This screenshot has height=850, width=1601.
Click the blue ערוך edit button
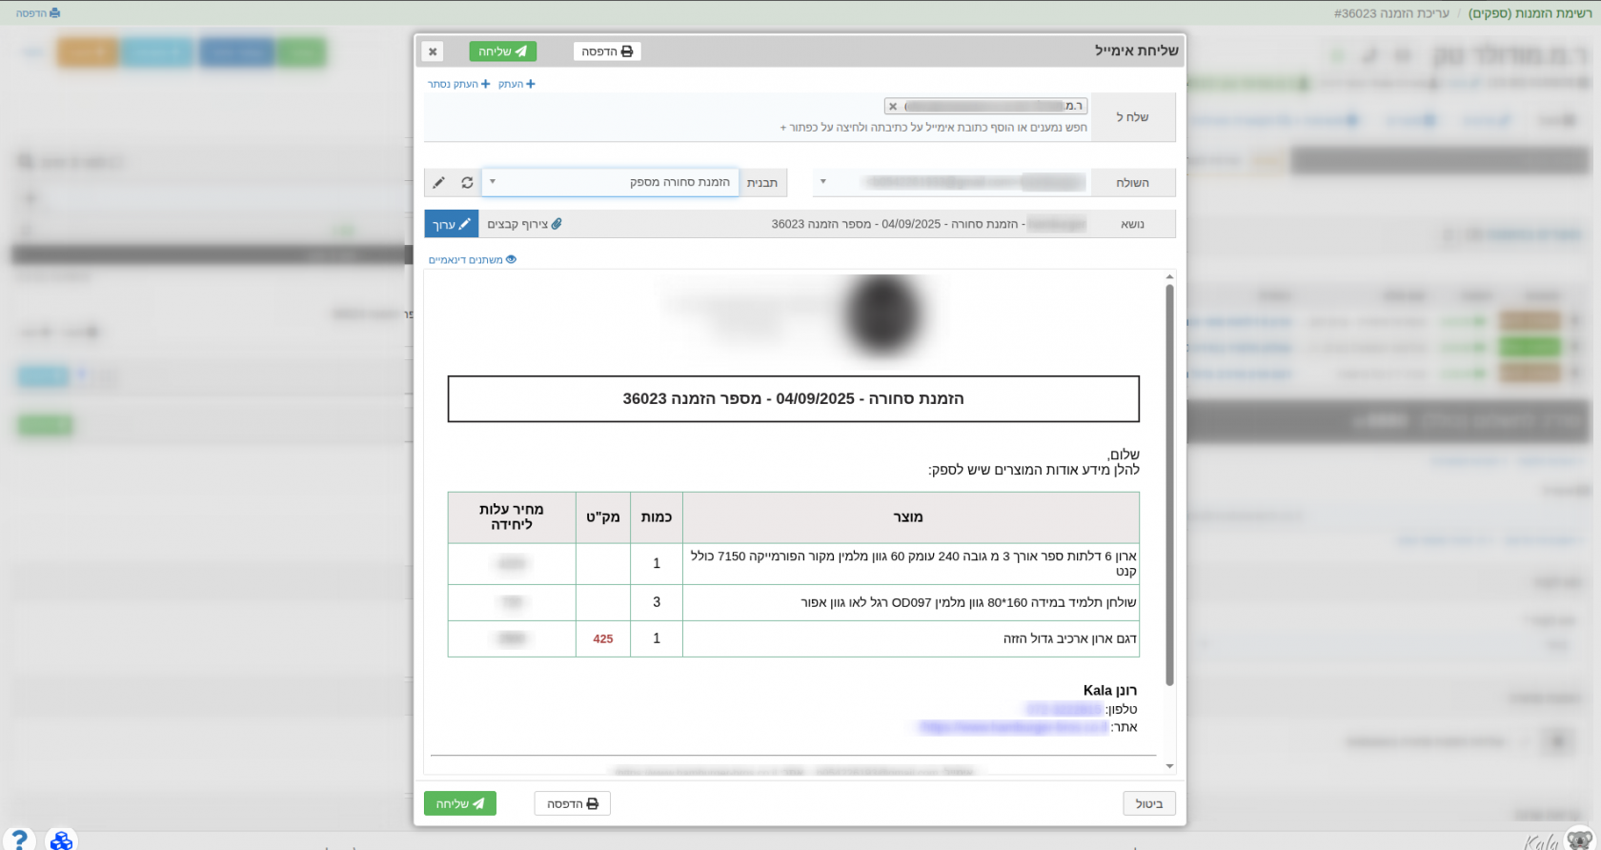451,224
